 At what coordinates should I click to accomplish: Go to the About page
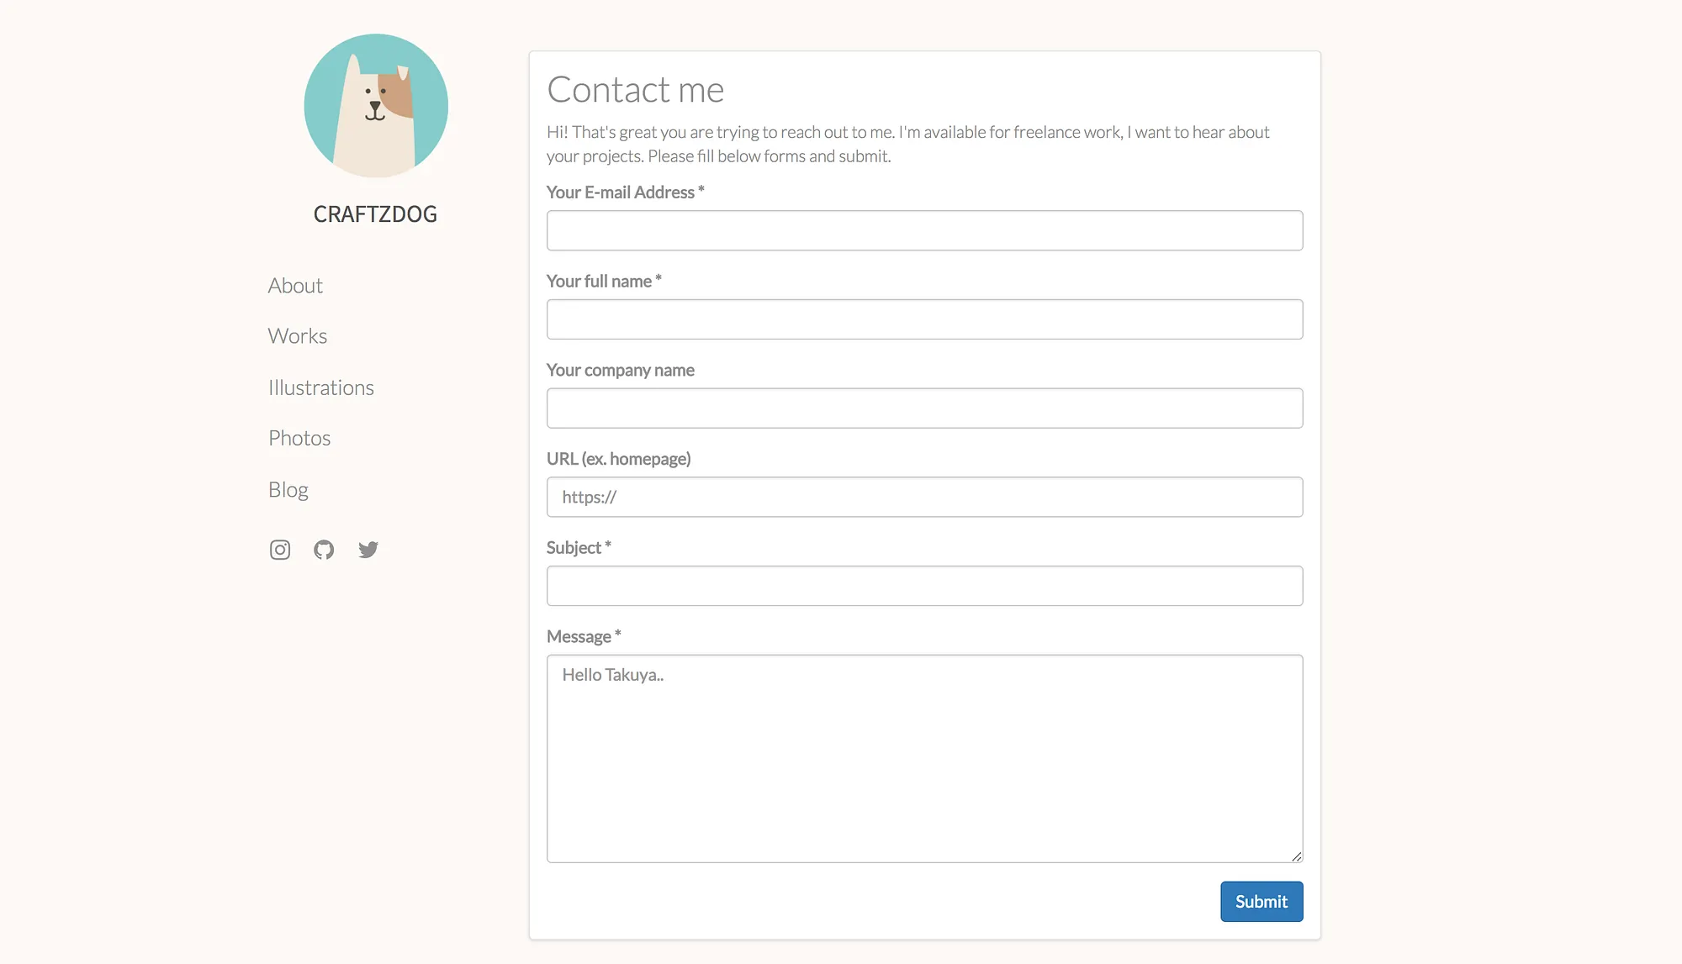[295, 286]
